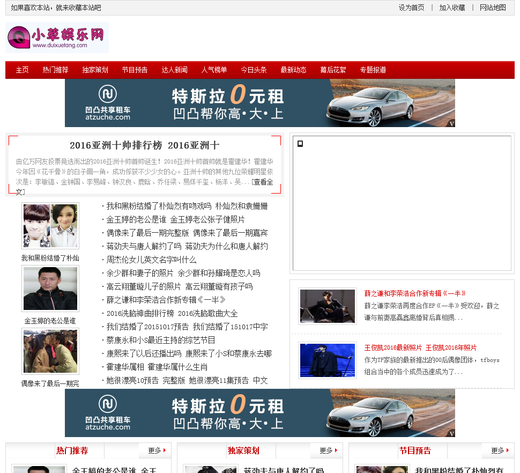
Task: Open headline 2016亚洲十帅排行榜
Action: (145, 145)
